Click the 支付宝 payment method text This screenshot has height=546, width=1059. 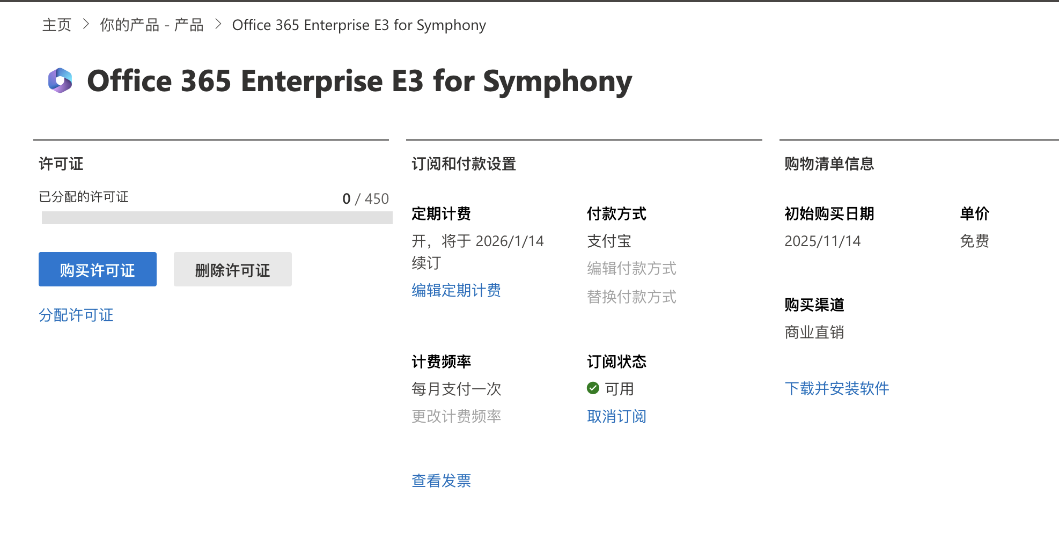click(608, 241)
